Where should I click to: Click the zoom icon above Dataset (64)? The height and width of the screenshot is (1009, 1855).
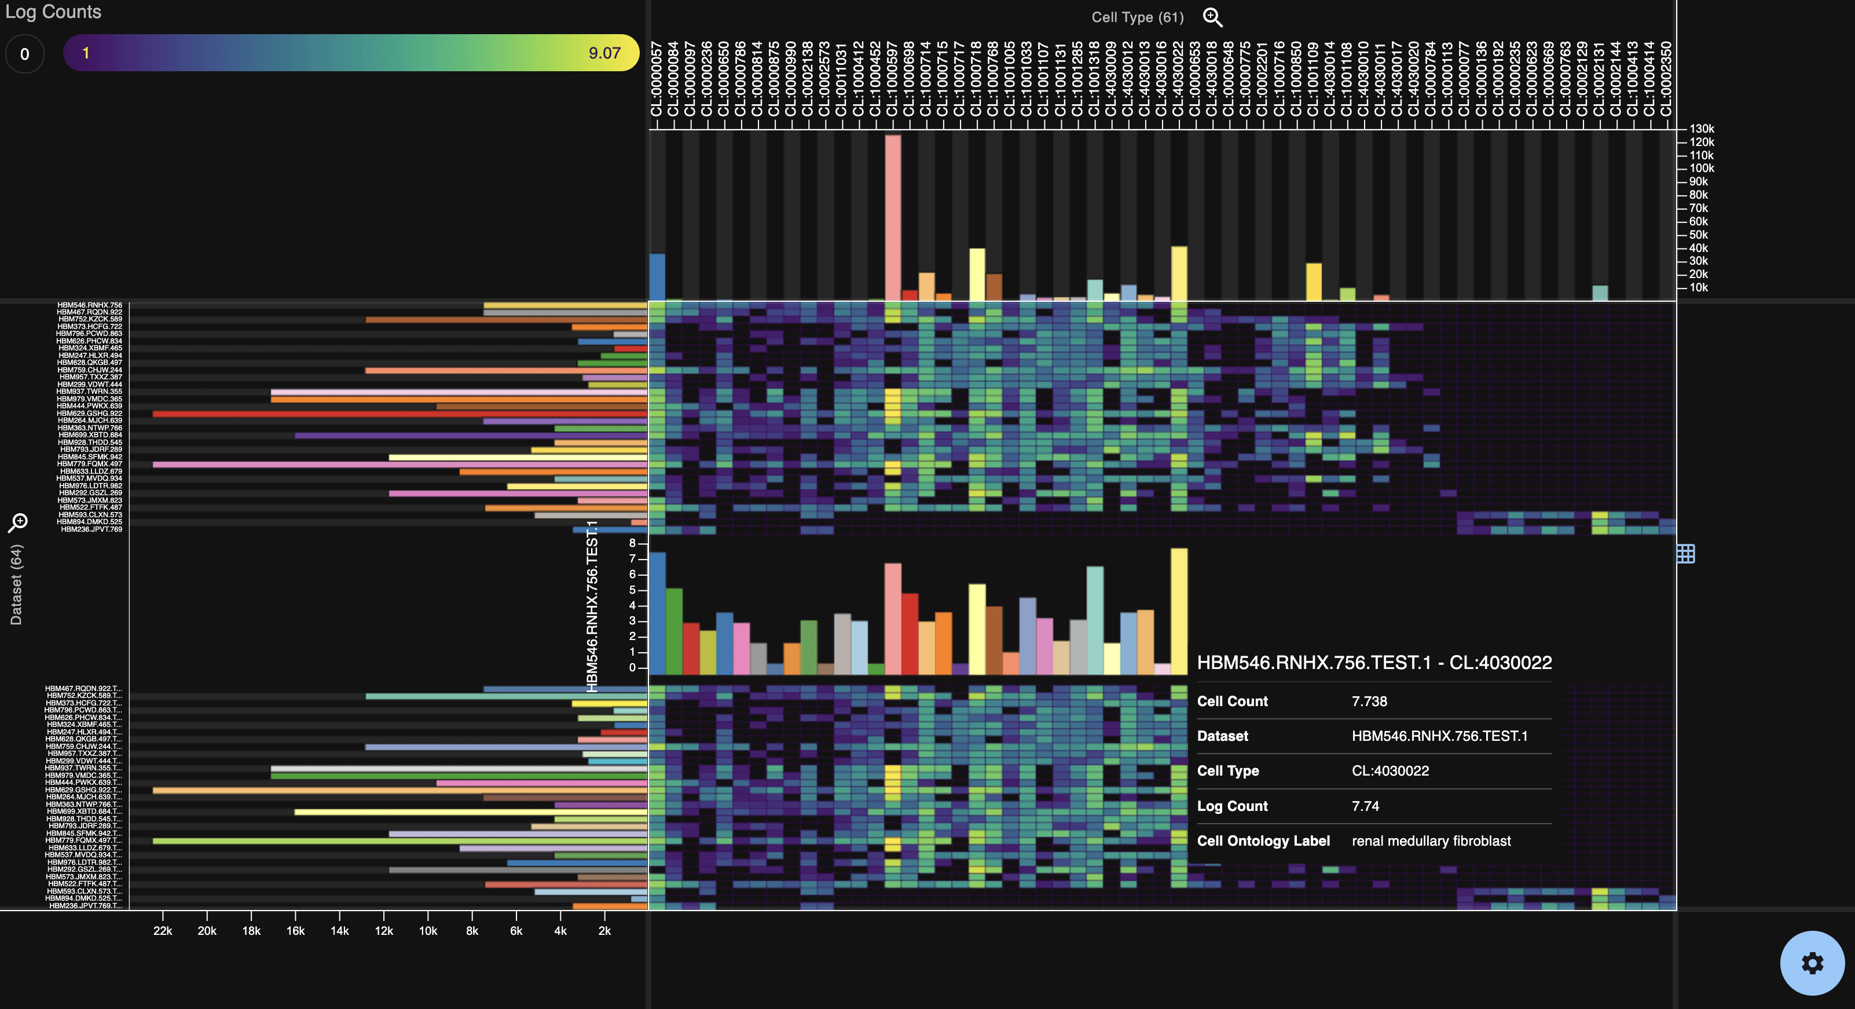(x=18, y=522)
